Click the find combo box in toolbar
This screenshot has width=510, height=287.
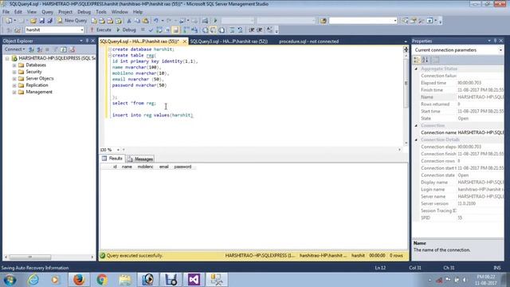click(363, 21)
